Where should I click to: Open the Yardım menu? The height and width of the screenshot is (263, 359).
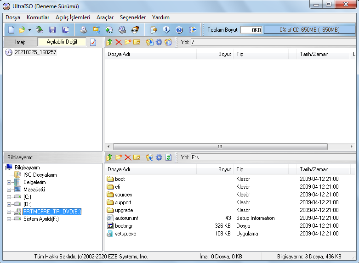point(161,17)
